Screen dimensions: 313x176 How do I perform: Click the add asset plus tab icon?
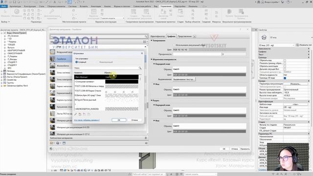coord(195,36)
